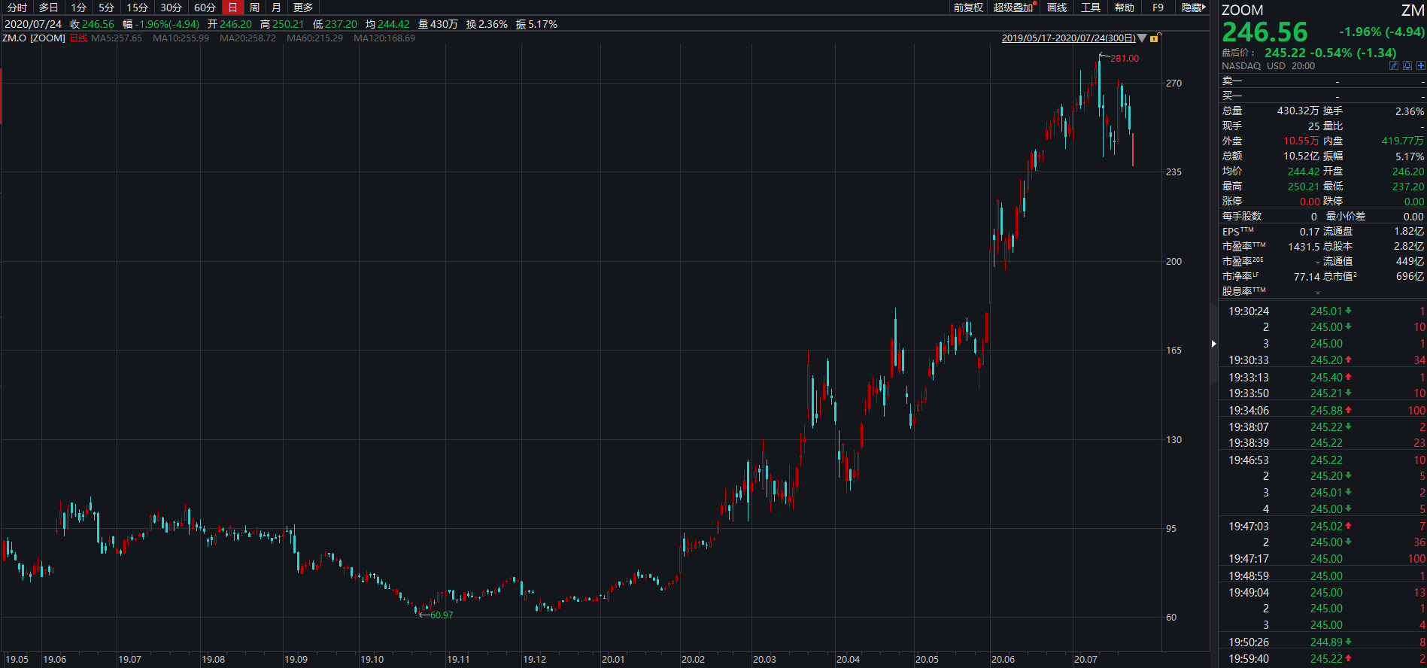1427x668 pixels.
Task: Select the 5分 five-minute period
Action: tap(106, 8)
